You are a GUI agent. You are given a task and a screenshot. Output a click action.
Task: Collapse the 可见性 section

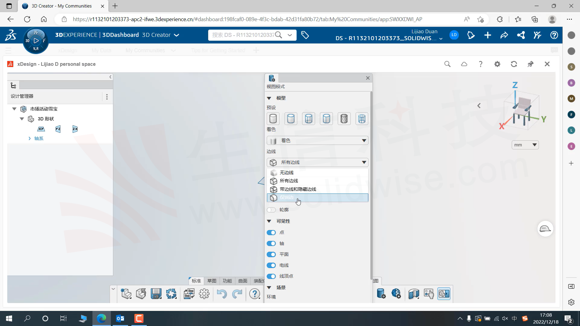pos(269,221)
